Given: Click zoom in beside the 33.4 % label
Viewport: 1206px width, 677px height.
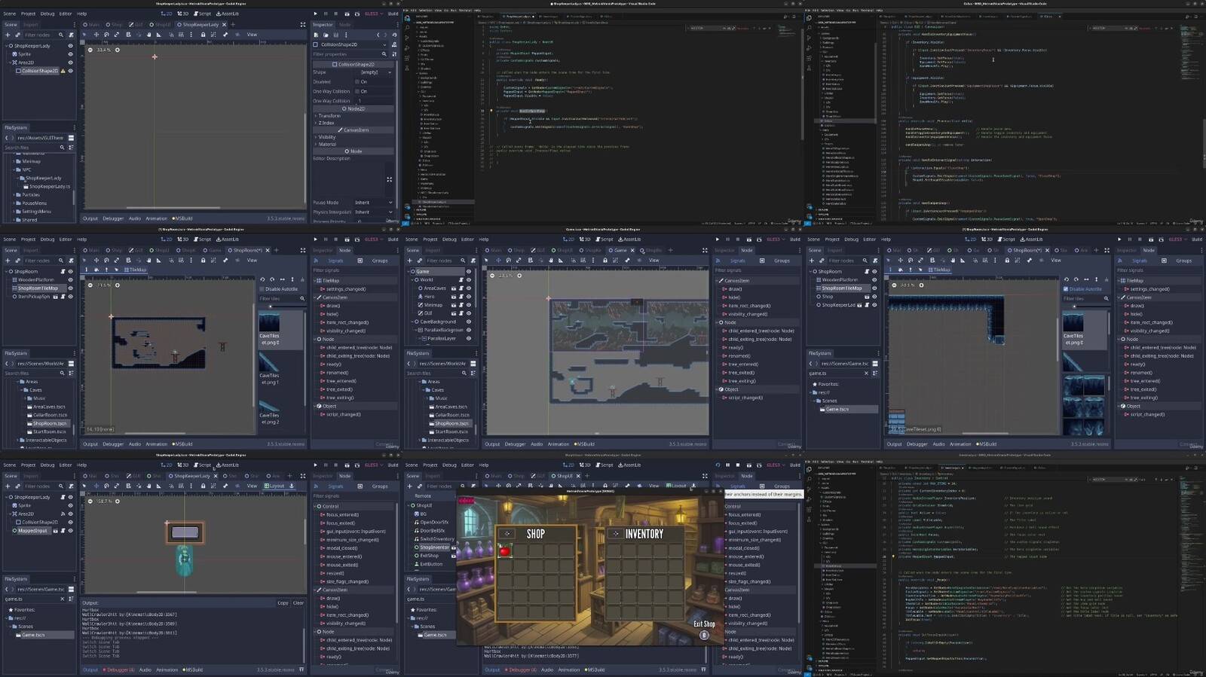Looking at the screenshot, I should [117, 50].
